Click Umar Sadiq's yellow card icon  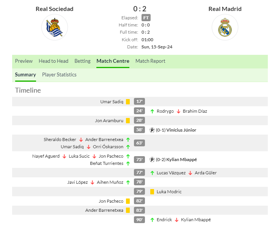click(x=128, y=102)
